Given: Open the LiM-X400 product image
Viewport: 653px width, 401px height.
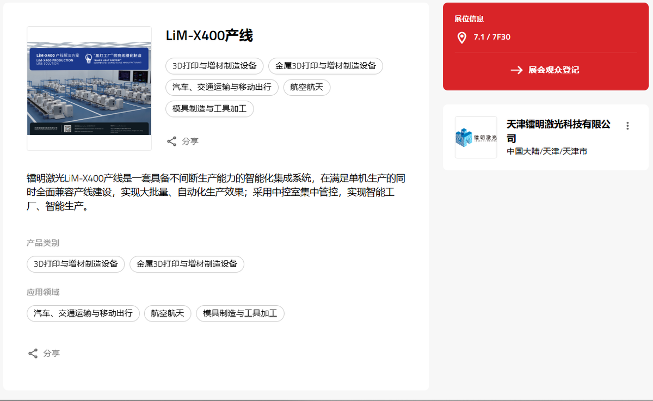Looking at the screenshot, I should coord(89,88).
